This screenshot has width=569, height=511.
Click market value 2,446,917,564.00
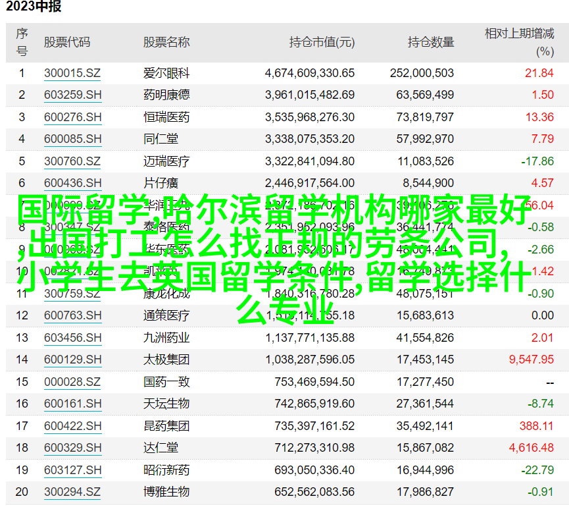coord(310,183)
